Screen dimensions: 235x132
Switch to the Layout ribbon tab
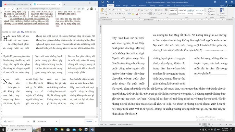pos(133,5)
